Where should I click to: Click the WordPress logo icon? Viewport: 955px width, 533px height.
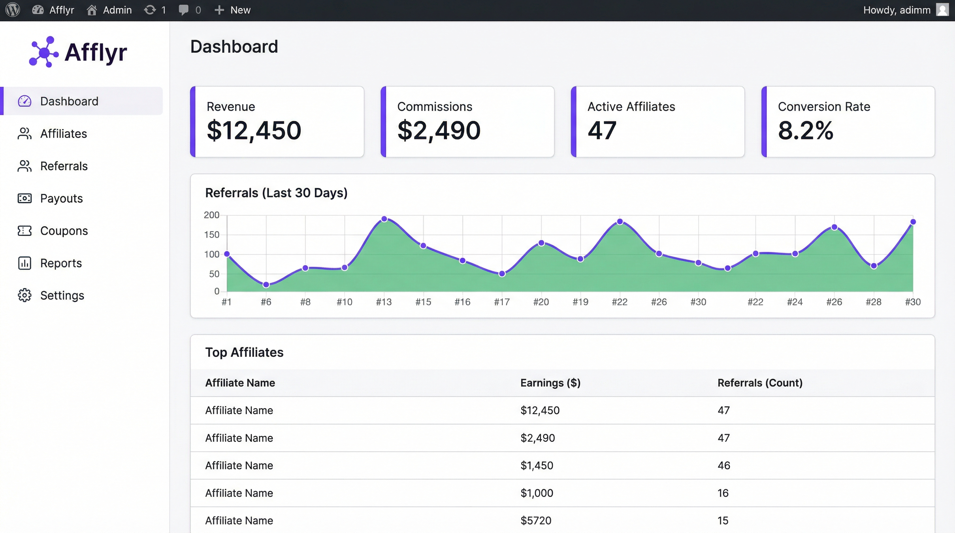[13, 10]
